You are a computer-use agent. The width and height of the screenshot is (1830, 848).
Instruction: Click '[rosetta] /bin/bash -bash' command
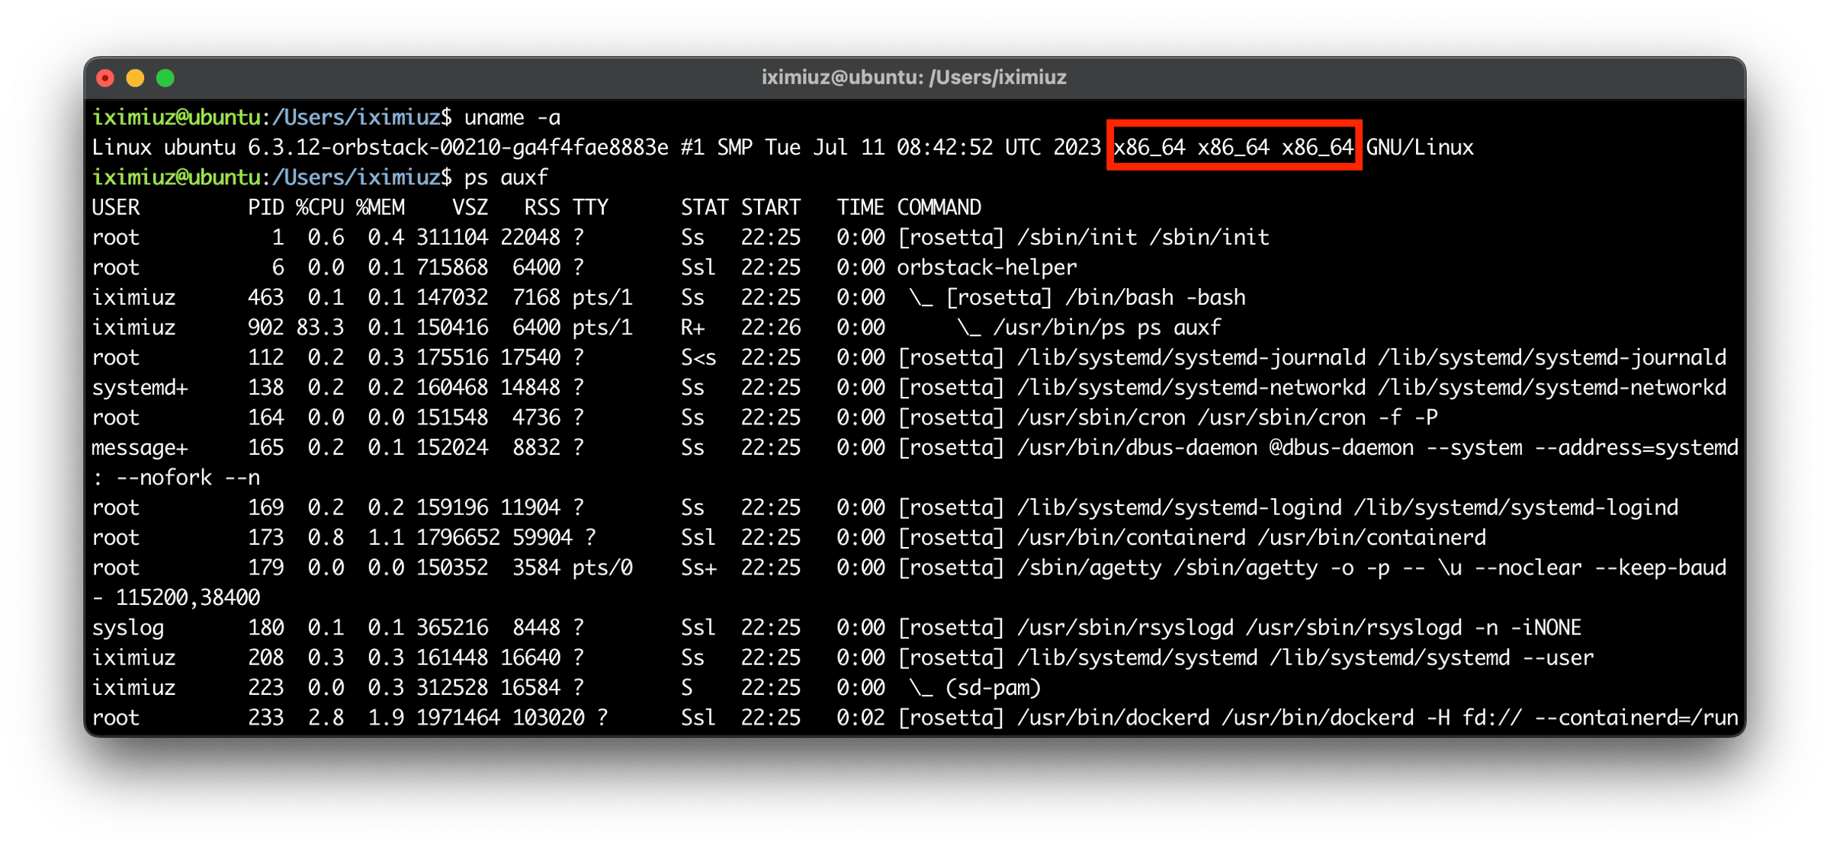click(1096, 298)
